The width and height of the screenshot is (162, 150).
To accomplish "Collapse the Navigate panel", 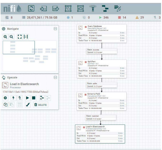I will click(x=55, y=29).
